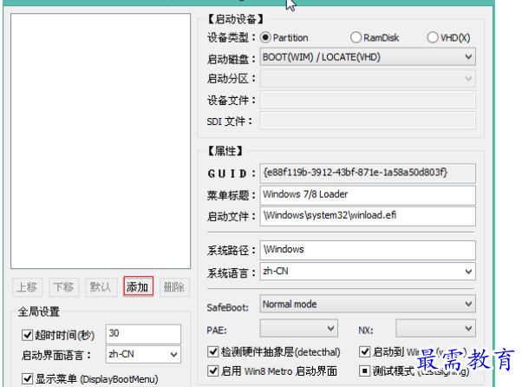
Task: Click the timeout value field showing 30
Action: [143, 334]
